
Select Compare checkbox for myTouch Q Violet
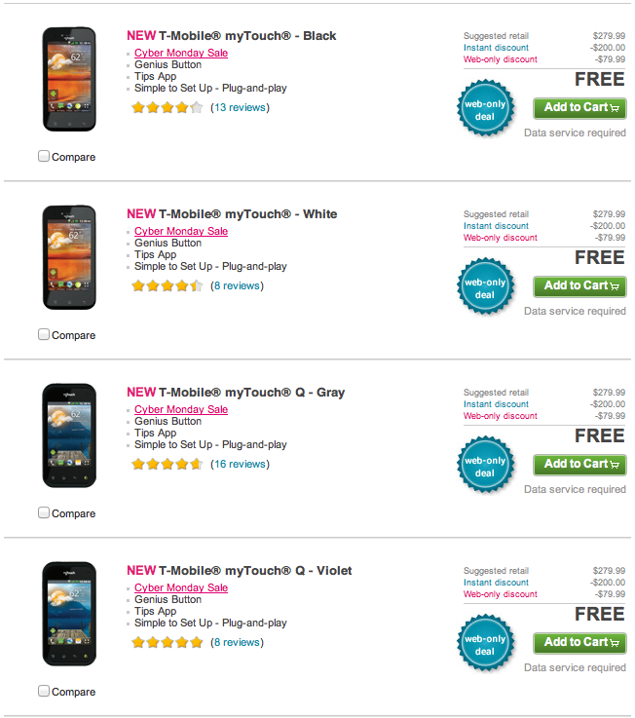pyautogui.click(x=44, y=691)
